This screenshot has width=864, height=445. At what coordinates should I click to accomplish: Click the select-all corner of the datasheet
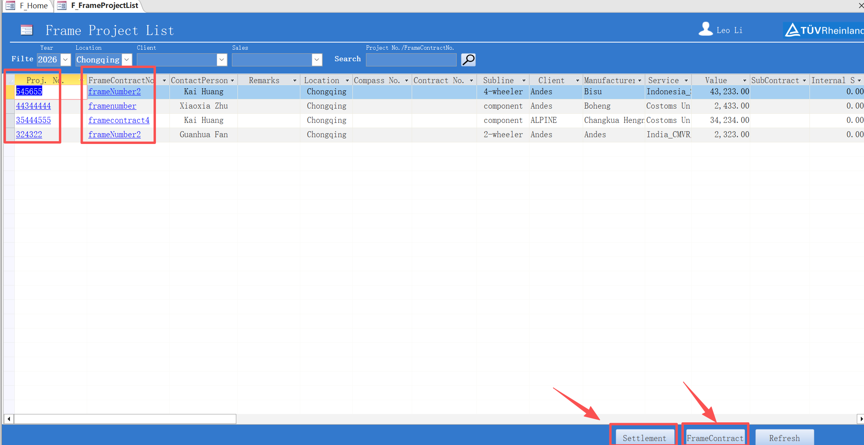click(10, 80)
